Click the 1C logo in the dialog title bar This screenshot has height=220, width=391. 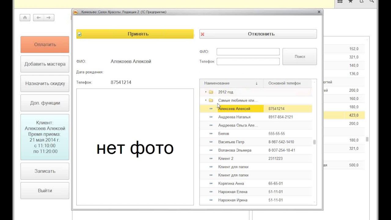(x=76, y=12)
